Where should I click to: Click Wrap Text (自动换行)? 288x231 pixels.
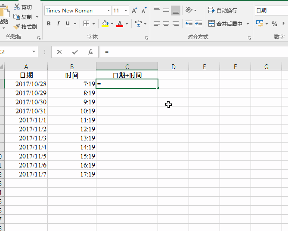pyautogui.click(x=223, y=10)
